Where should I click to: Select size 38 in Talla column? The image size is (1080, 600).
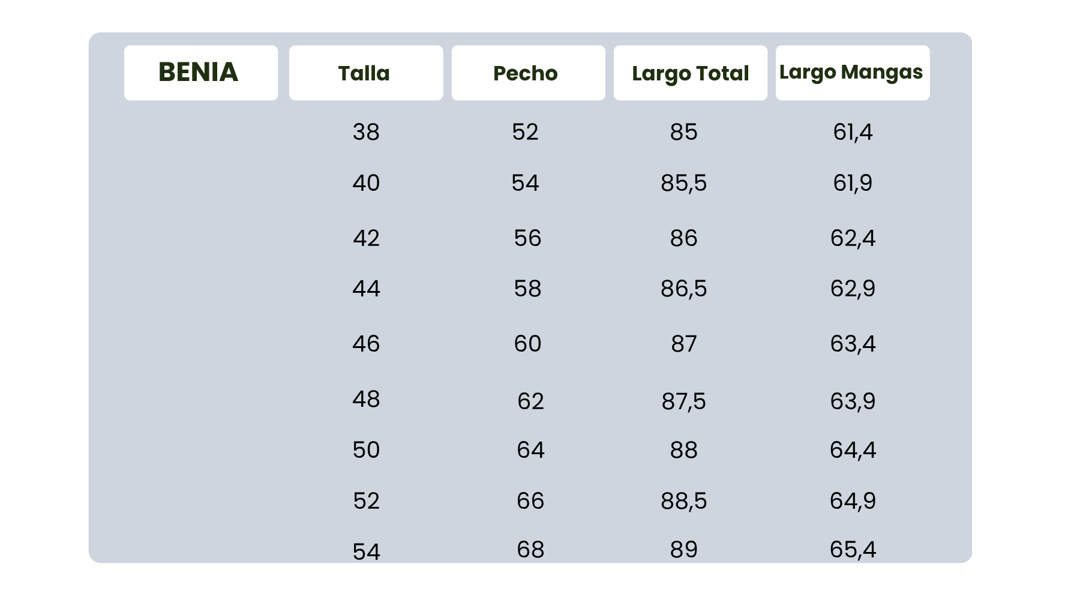coord(366,132)
